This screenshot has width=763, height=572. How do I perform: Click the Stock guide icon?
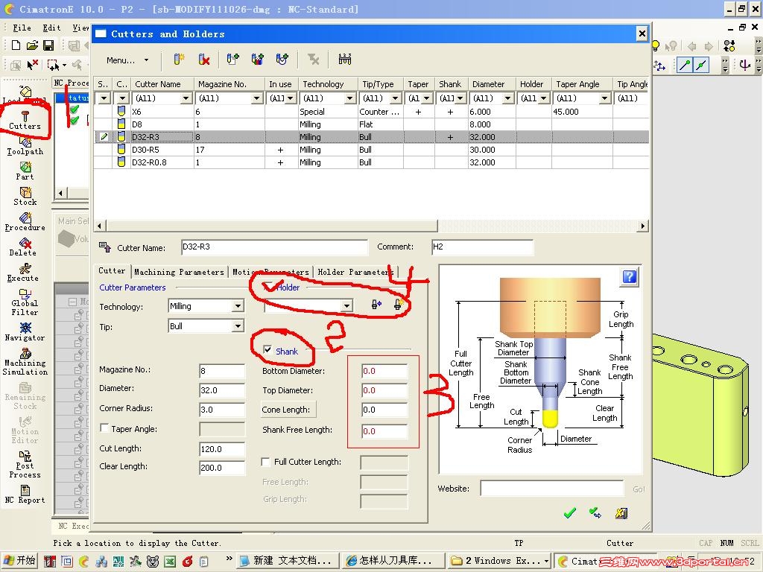25,197
